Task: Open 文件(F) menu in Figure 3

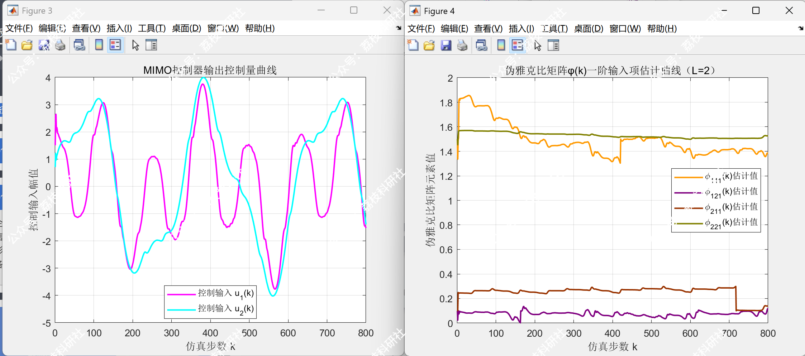Action: click(x=19, y=28)
